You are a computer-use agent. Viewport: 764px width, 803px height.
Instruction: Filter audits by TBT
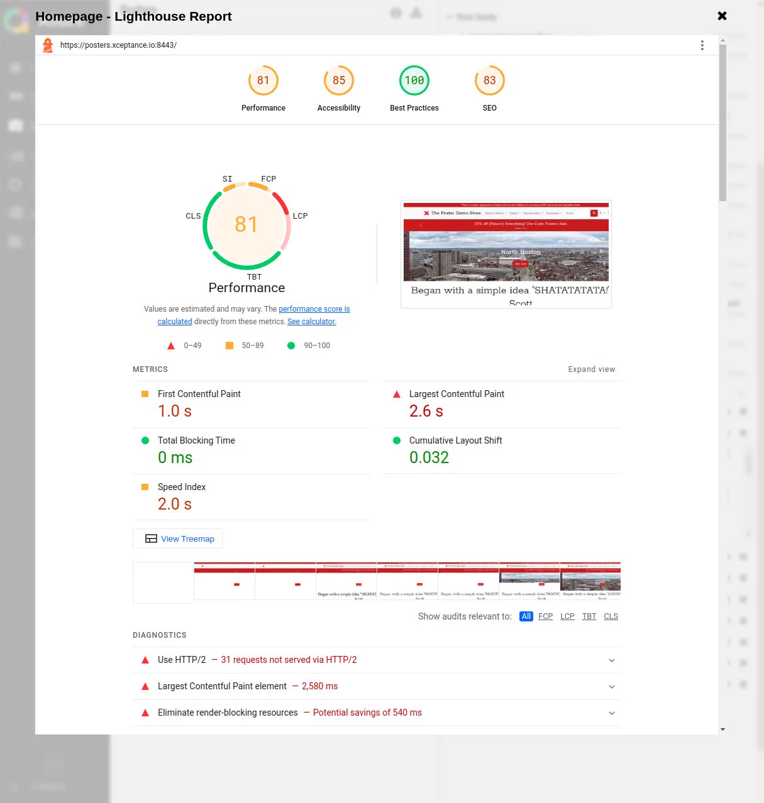pos(589,616)
